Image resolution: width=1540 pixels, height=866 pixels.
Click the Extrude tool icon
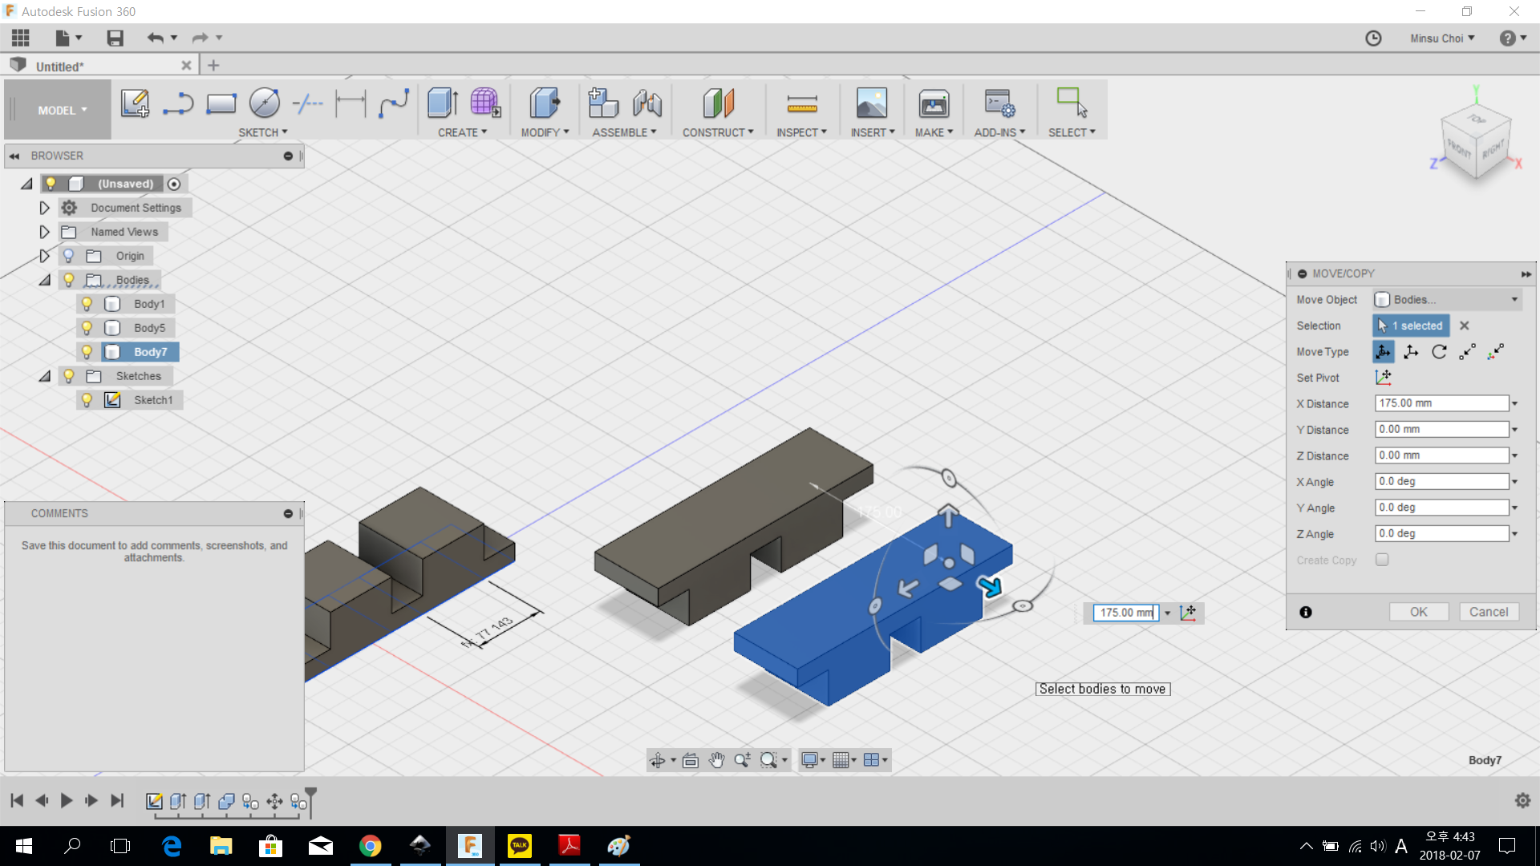click(443, 103)
